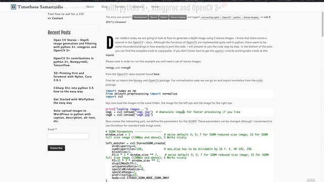Select the Opencv category tag
The image size is (324, 182).
pos(153,17)
